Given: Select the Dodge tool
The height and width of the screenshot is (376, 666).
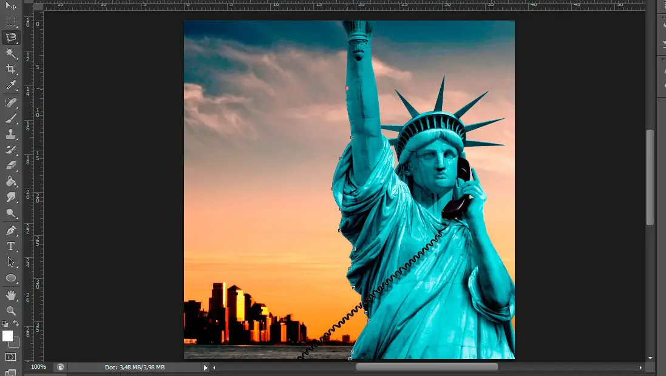Looking at the screenshot, I should tap(11, 213).
